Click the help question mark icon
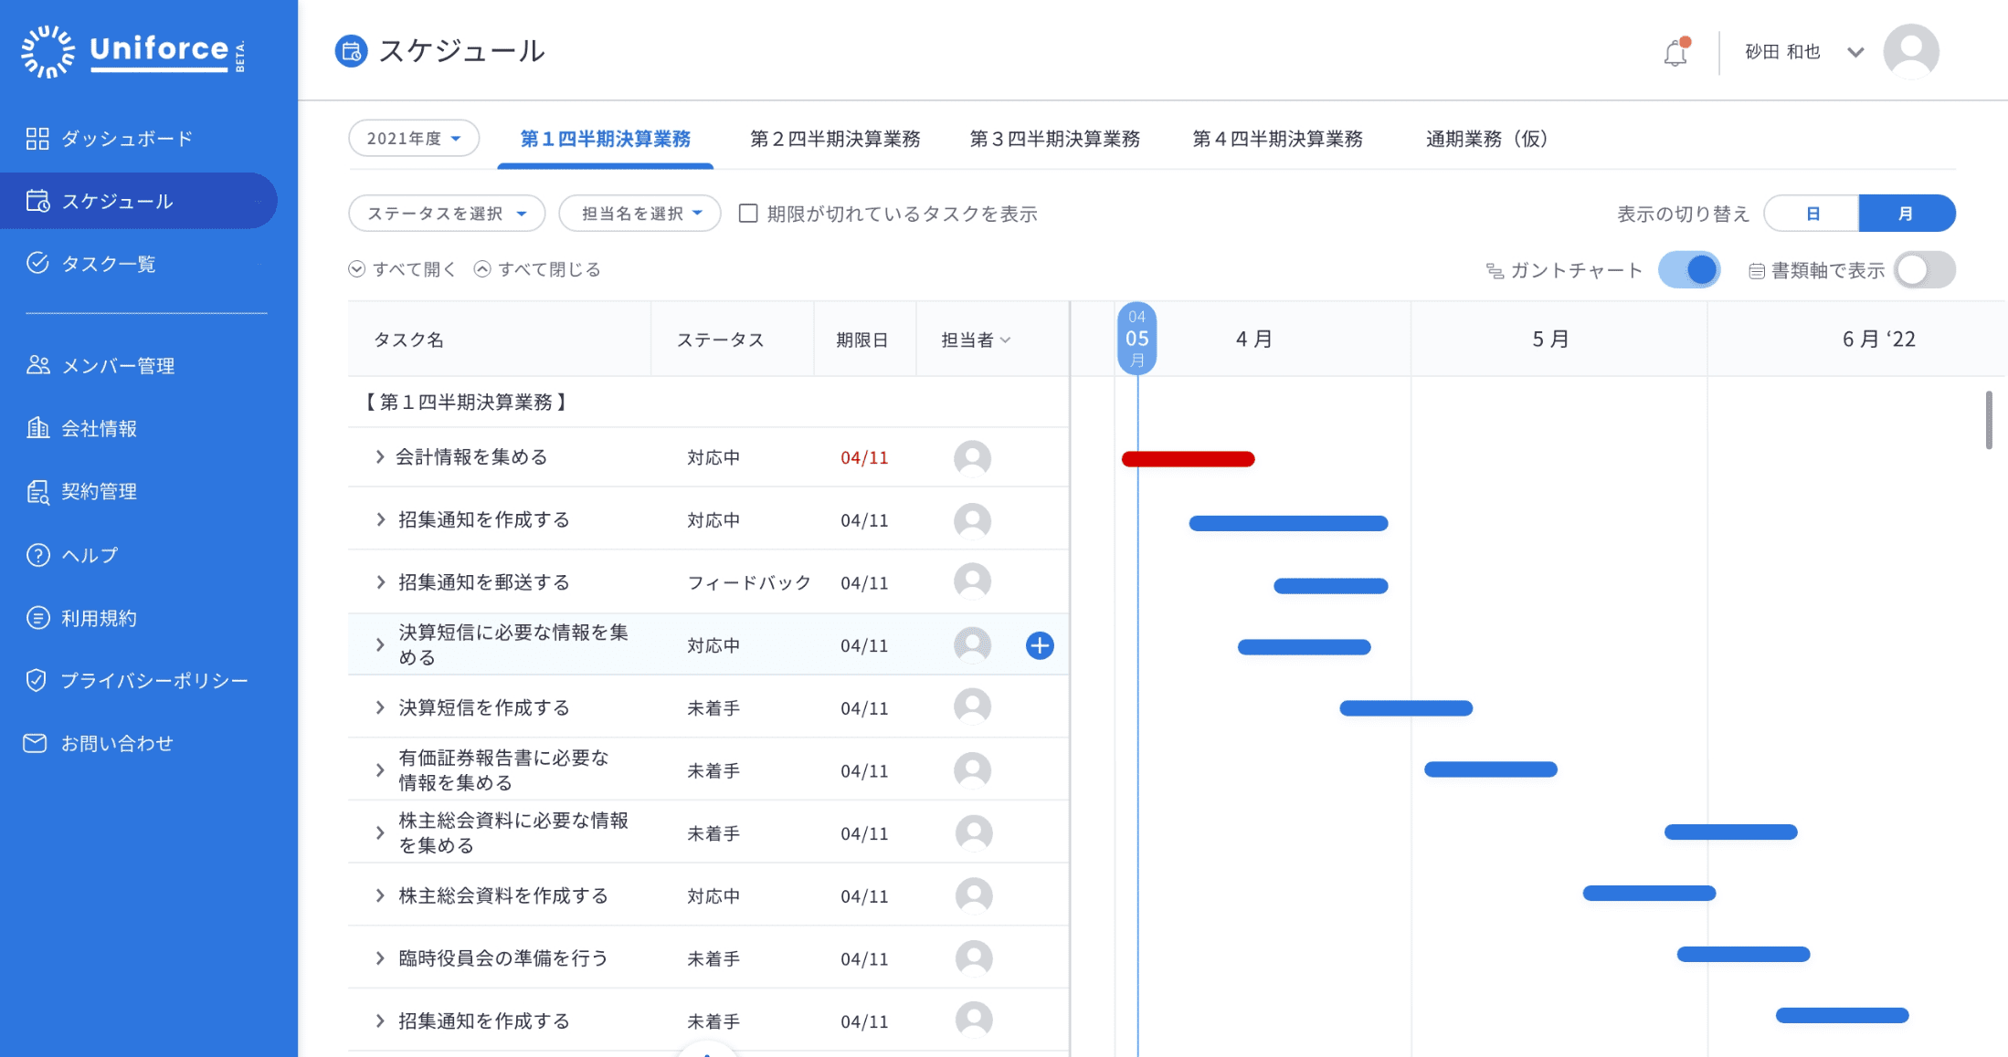The height and width of the screenshot is (1057, 2008). [37, 555]
